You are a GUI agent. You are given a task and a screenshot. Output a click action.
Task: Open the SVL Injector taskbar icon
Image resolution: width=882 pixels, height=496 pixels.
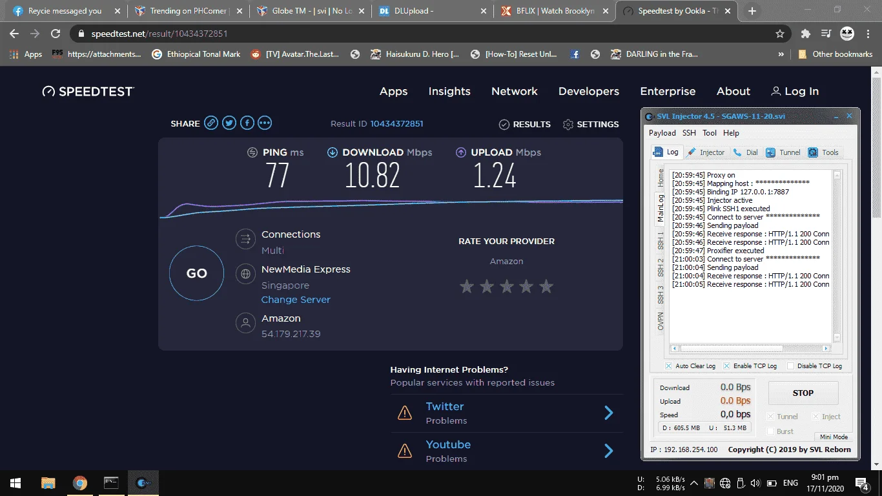coord(143,482)
